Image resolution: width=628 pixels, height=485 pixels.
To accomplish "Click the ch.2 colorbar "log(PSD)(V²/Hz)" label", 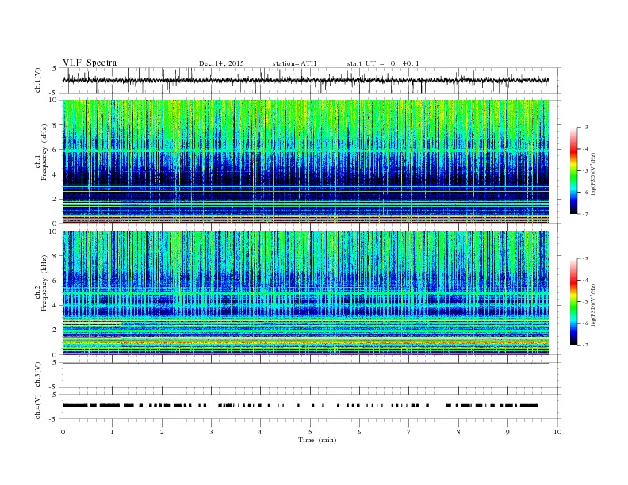I will coord(593,304).
